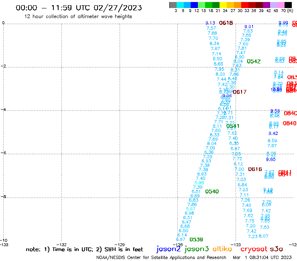Click the -135 longitude axis label
This screenshot has width=297, height=261.
coord(4,245)
